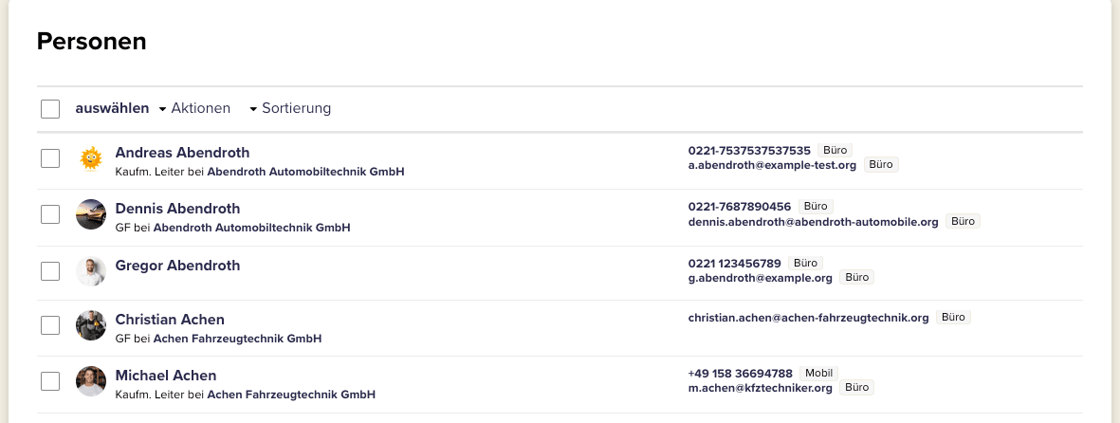Screen dimensions: 1120x423
Task: Open the Aktionen dropdown menu
Action: click(194, 108)
